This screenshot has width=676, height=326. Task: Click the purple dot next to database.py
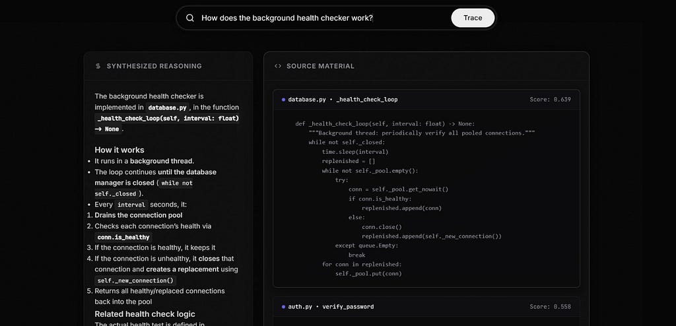[283, 100]
